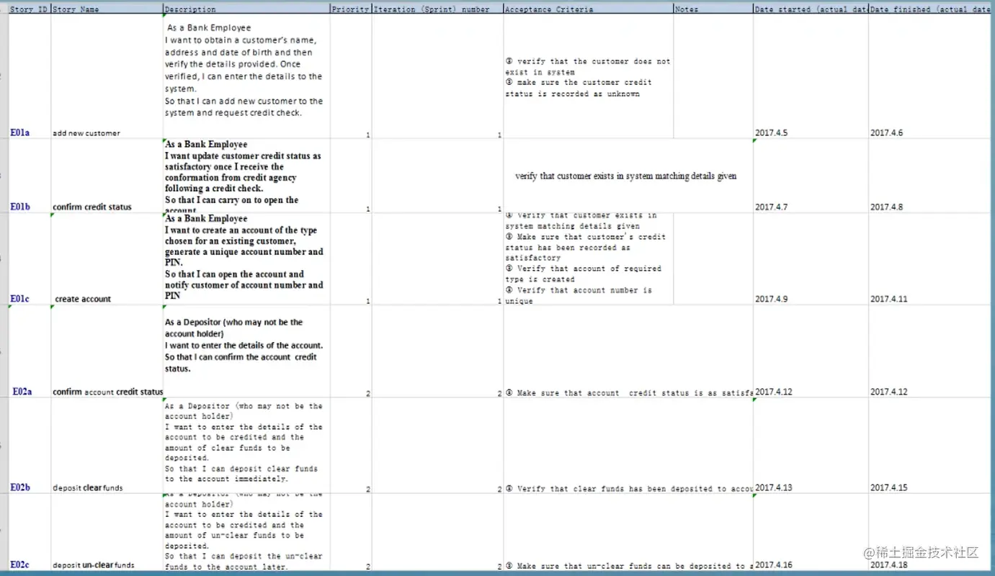This screenshot has height=576, width=995.
Task: Click story ID E02c
Action: pyautogui.click(x=20, y=564)
